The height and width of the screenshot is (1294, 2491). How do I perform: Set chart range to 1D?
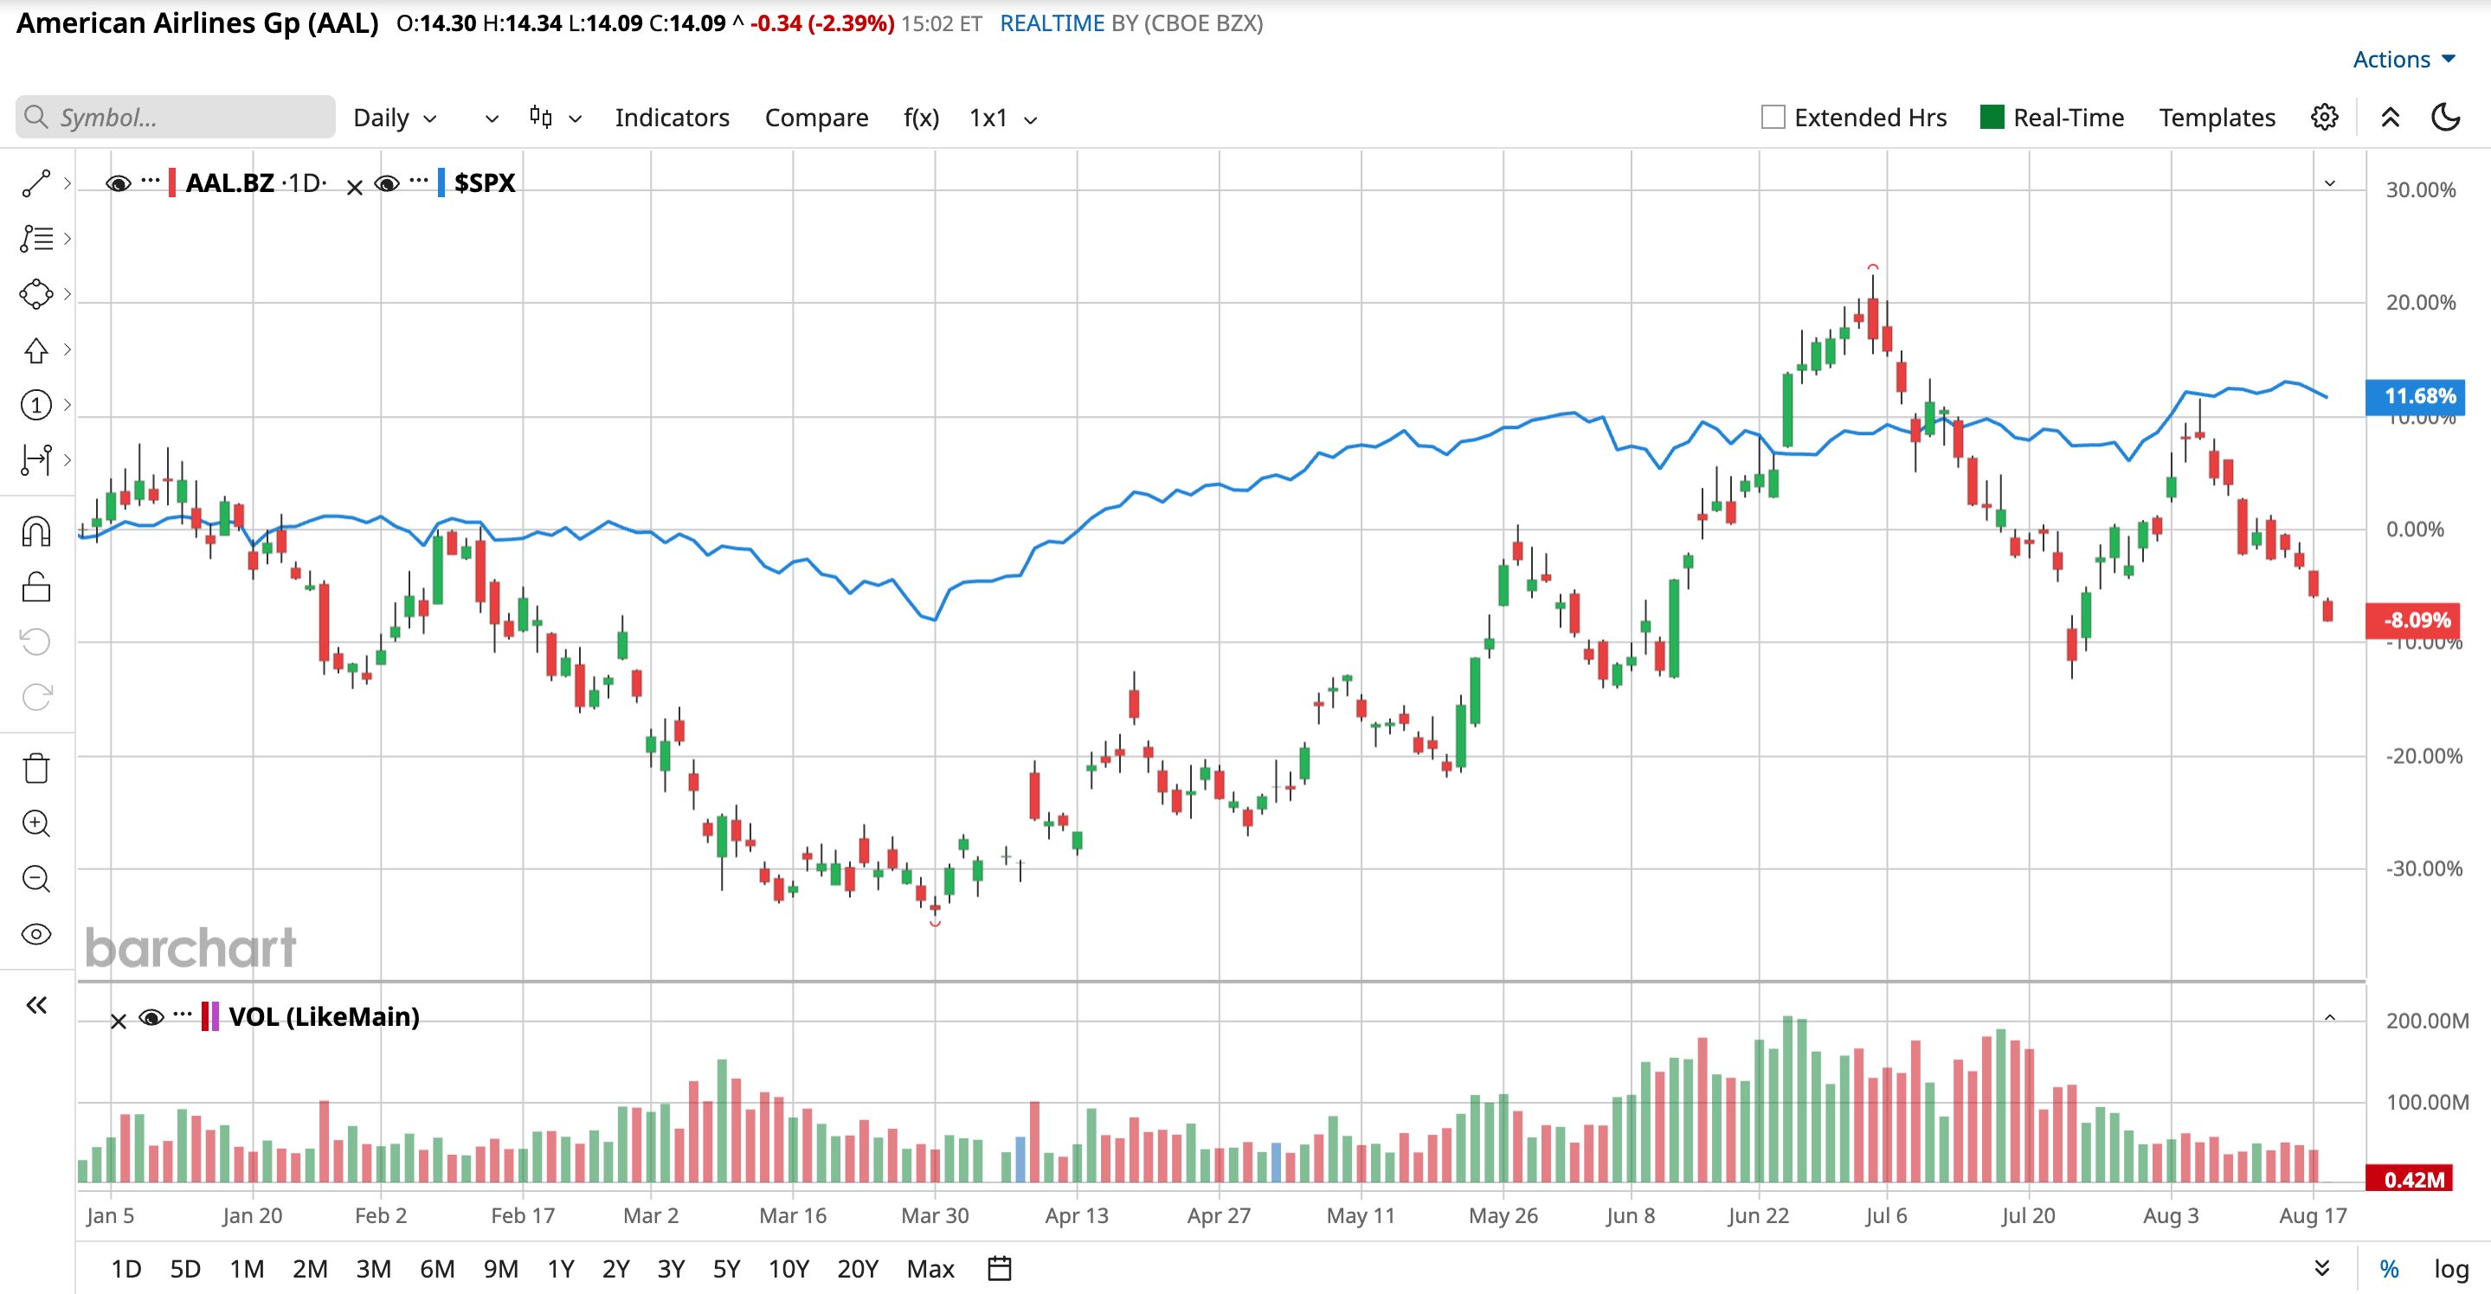[126, 1268]
